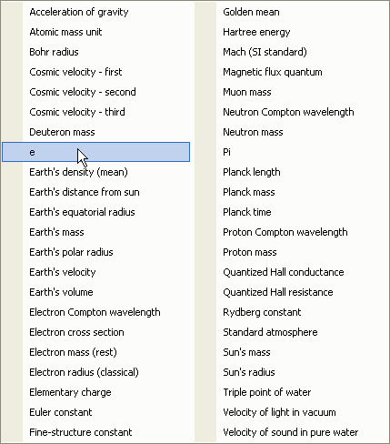Select Velocity of light in vacuum
Viewport: 390px width, 444px height.
click(291, 412)
